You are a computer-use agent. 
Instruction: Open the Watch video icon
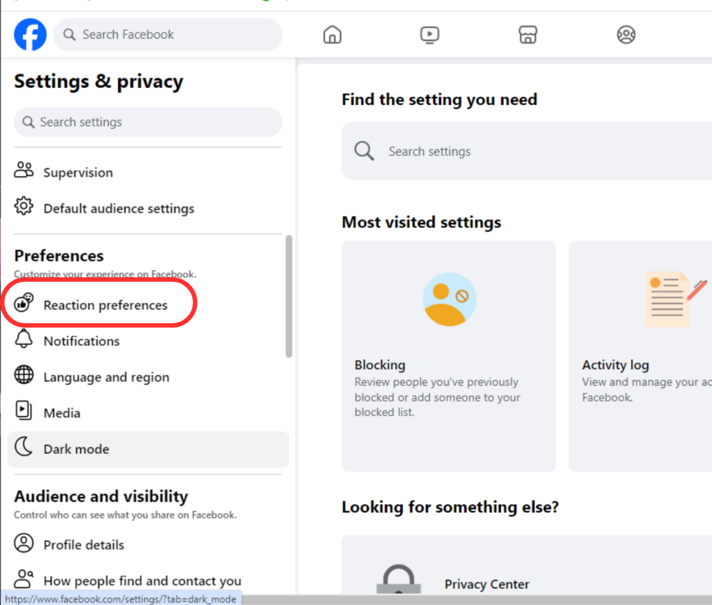tap(430, 34)
